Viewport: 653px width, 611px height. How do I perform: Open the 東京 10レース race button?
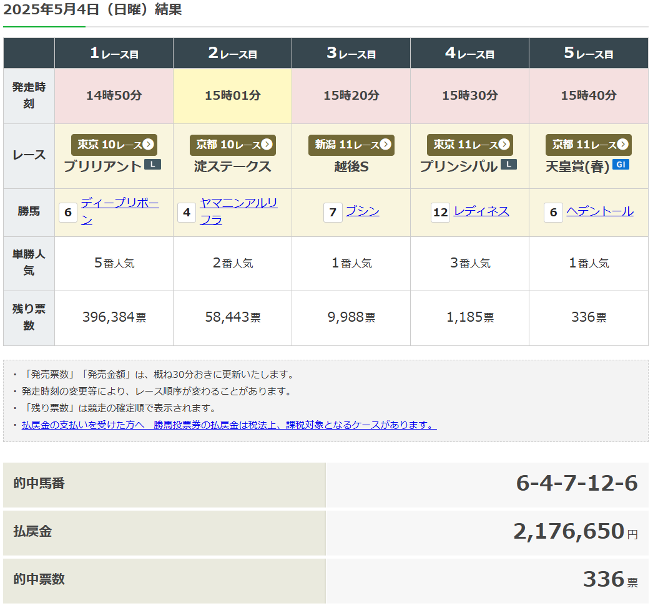[x=114, y=145]
